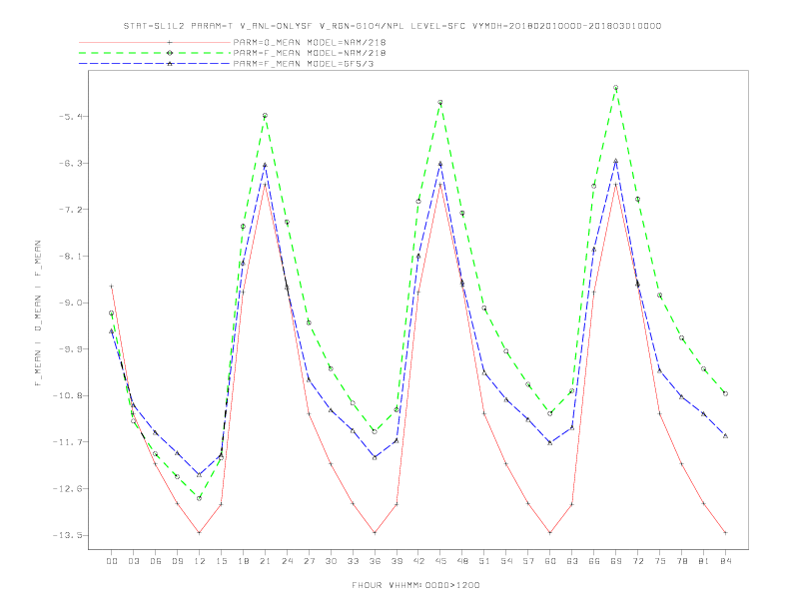
Task: Click red plus data point at hour 12 minimum
Action: tap(200, 532)
